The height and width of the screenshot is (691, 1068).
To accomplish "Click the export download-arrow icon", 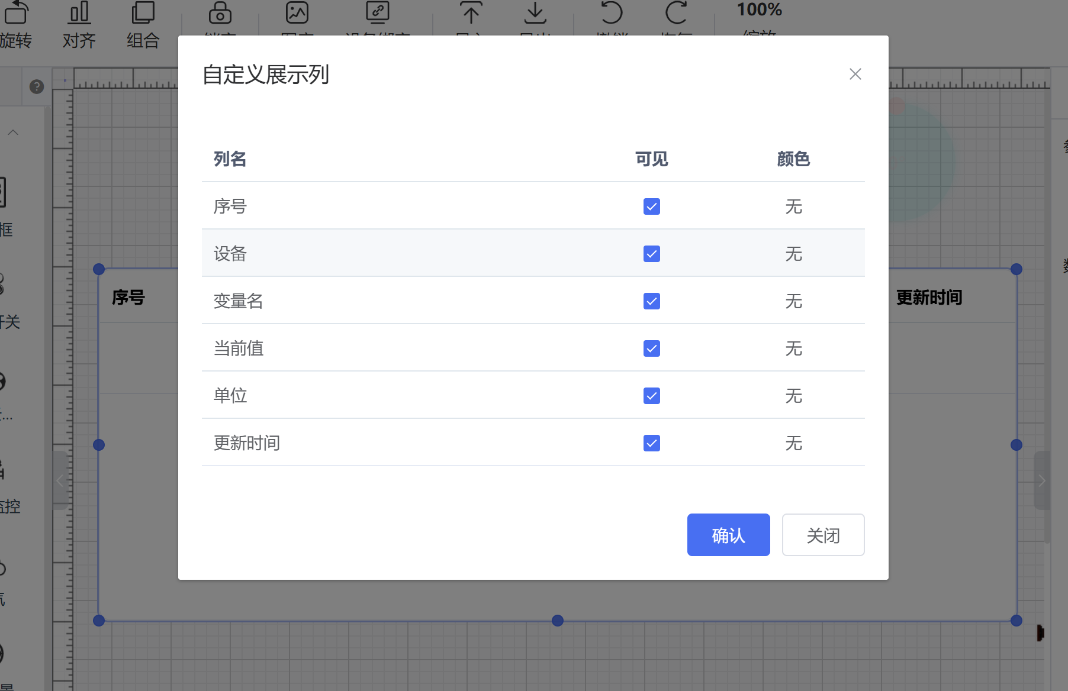I will pos(535,13).
